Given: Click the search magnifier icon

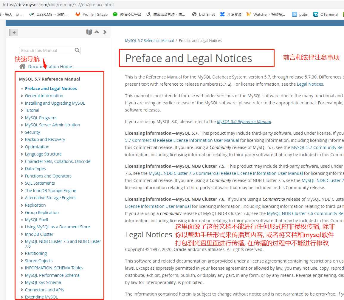Looking at the screenshot, I should [77, 50].
